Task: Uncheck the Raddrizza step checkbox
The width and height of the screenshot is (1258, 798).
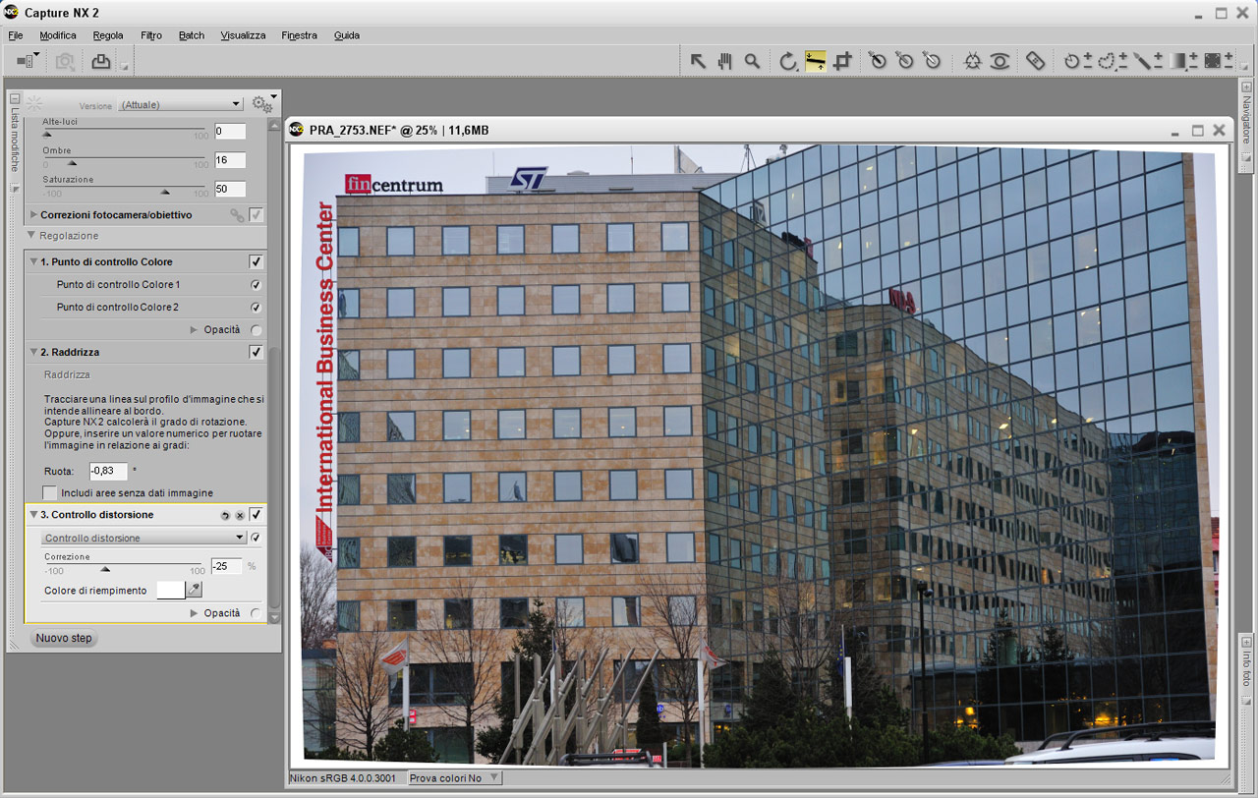Action: click(256, 352)
